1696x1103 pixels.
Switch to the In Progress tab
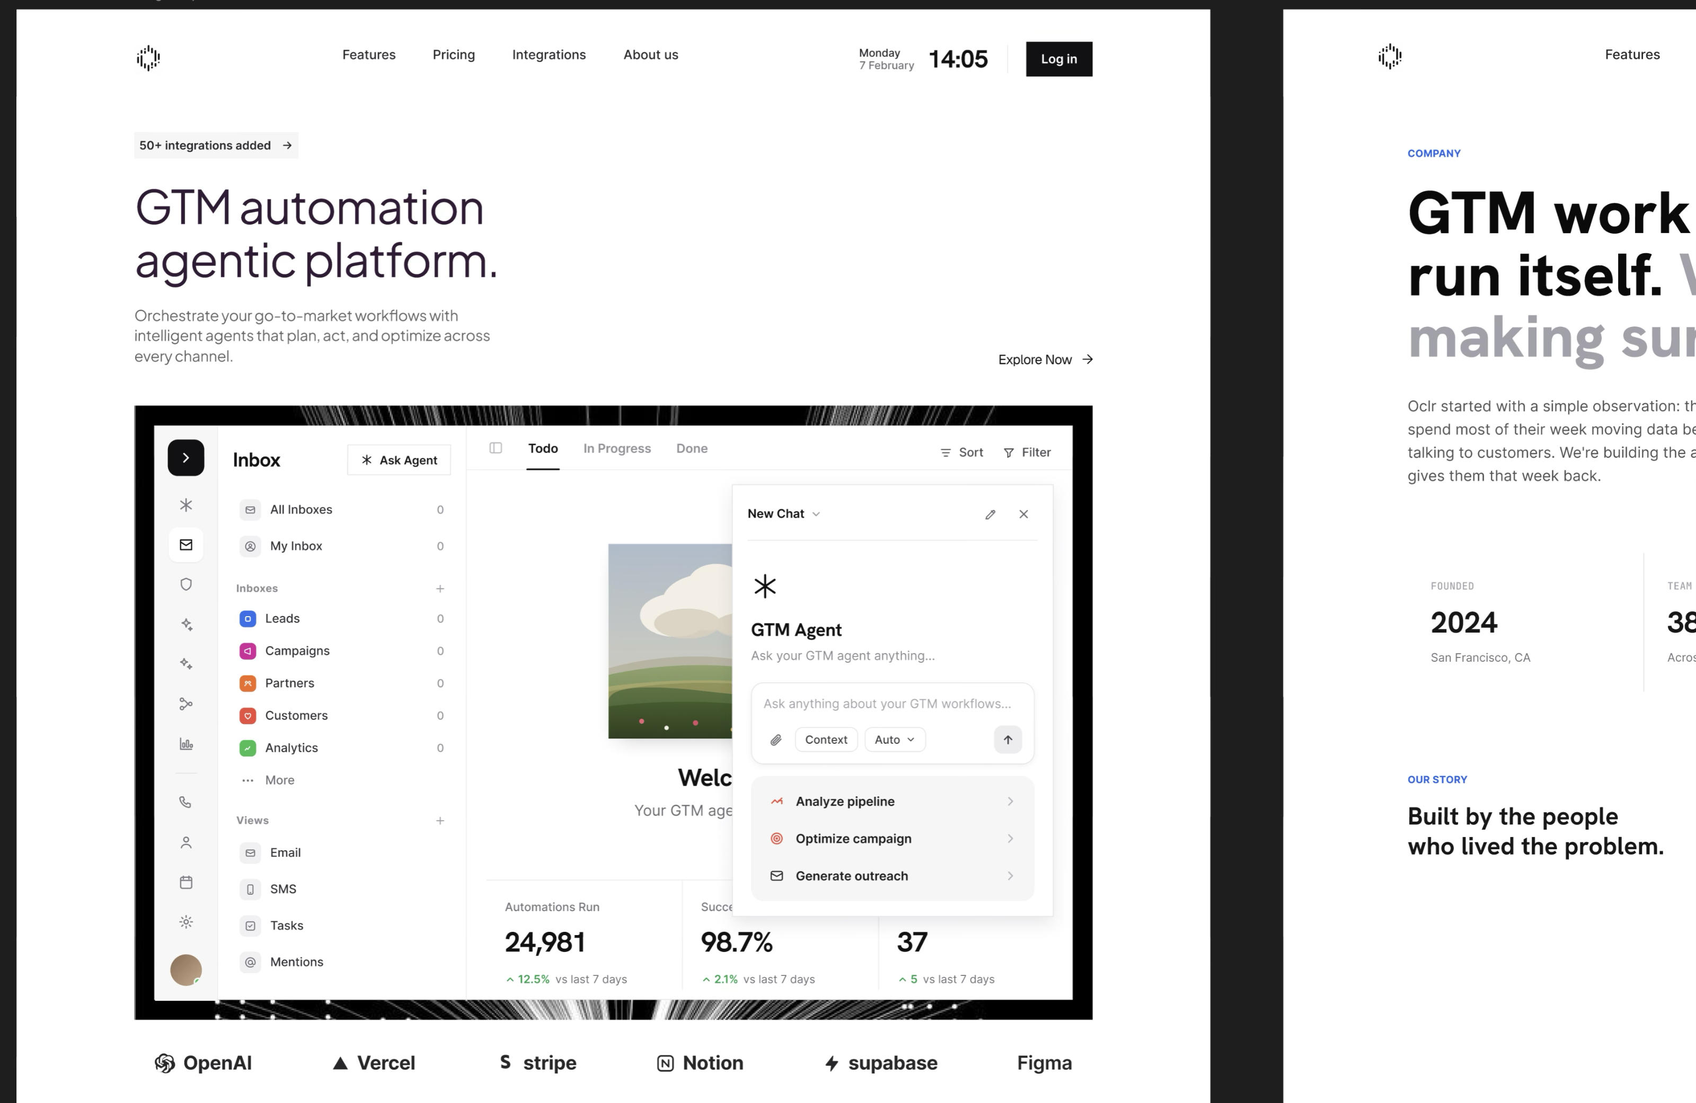617,448
